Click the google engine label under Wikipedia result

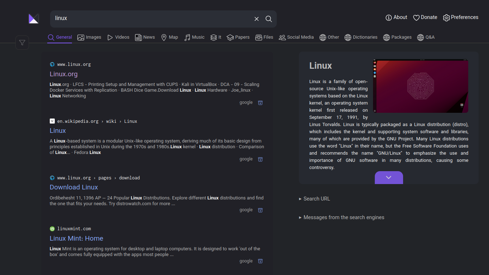coord(246,159)
